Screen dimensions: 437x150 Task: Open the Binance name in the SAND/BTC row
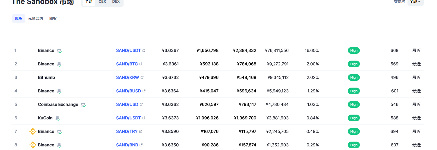(x=46, y=64)
